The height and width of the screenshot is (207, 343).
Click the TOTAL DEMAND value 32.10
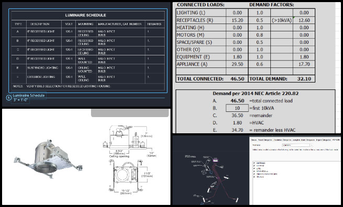click(x=304, y=79)
